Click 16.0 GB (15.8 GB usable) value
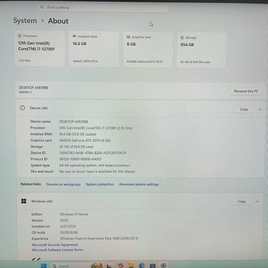This screenshot has width=268, height=268. pyautogui.click(x=78, y=134)
